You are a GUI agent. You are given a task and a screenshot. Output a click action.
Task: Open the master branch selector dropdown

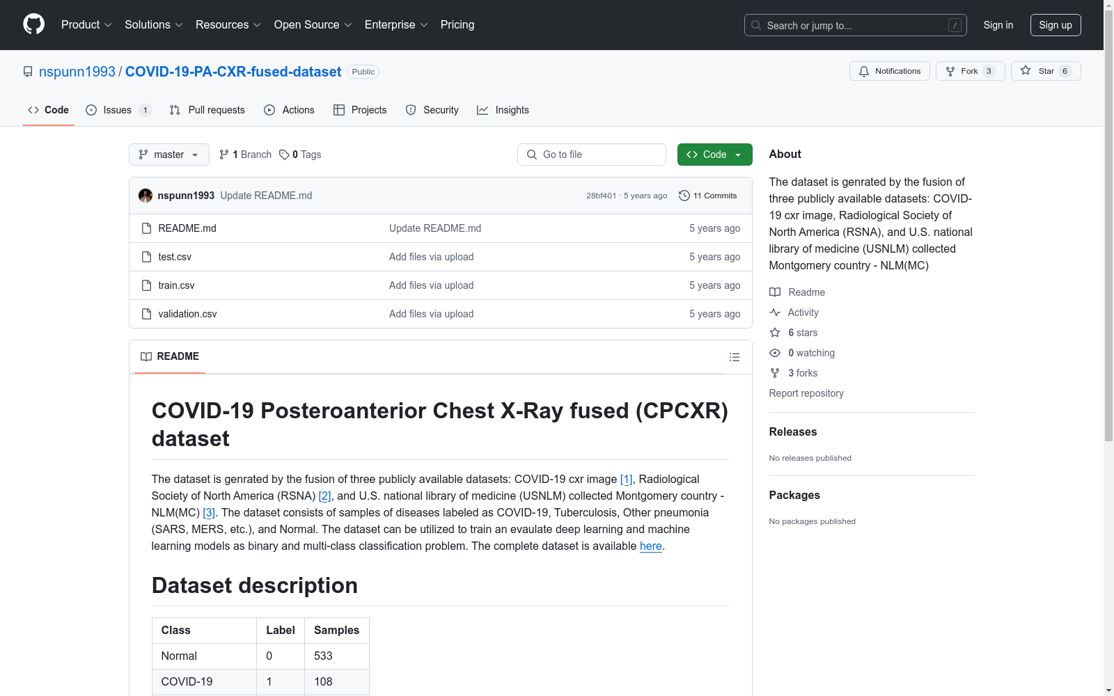(169, 155)
